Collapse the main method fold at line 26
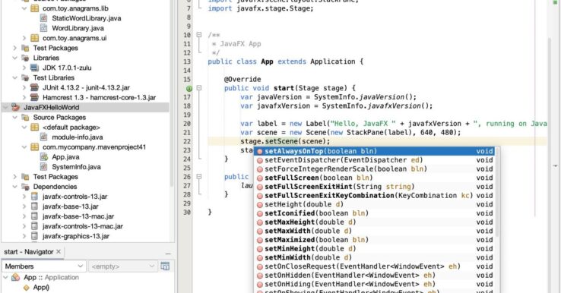 (199, 177)
